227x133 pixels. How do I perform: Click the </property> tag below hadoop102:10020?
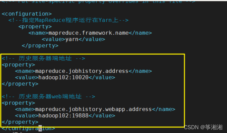pos(20,84)
